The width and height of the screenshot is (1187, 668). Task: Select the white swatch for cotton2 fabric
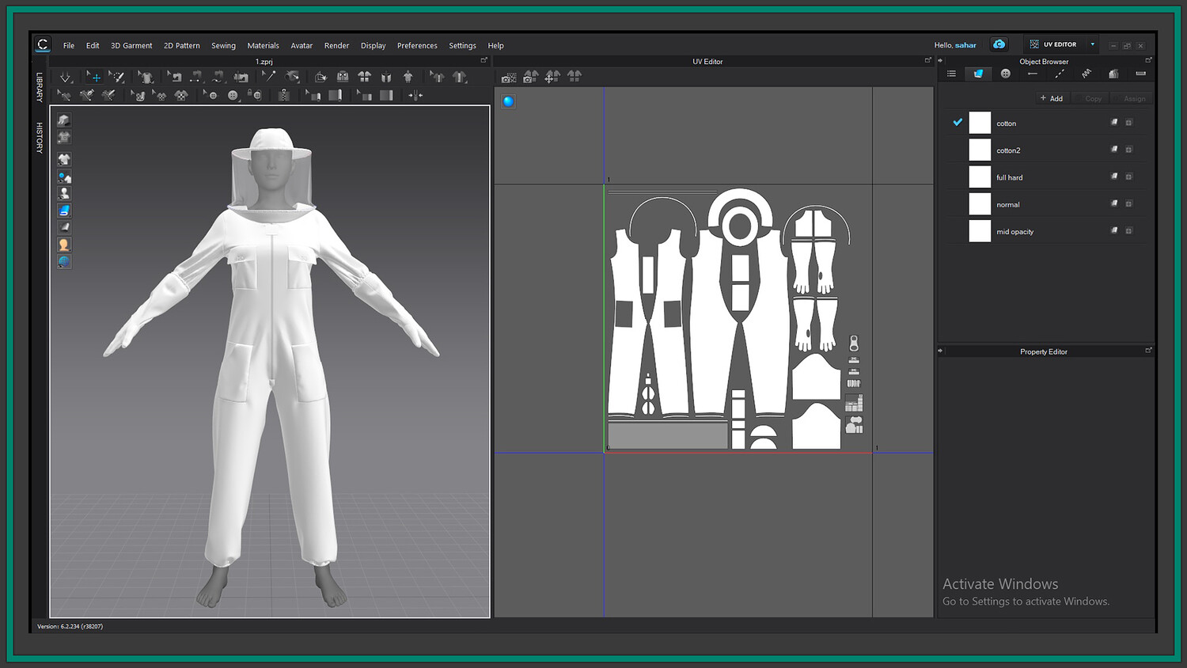tap(980, 150)
